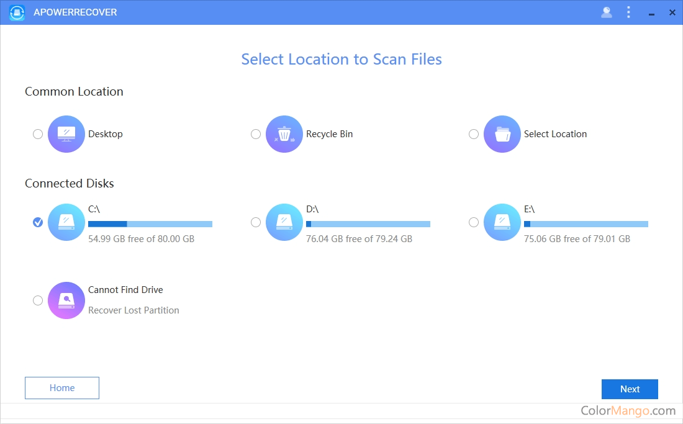Click the Recover Lost Partition text

133,310
